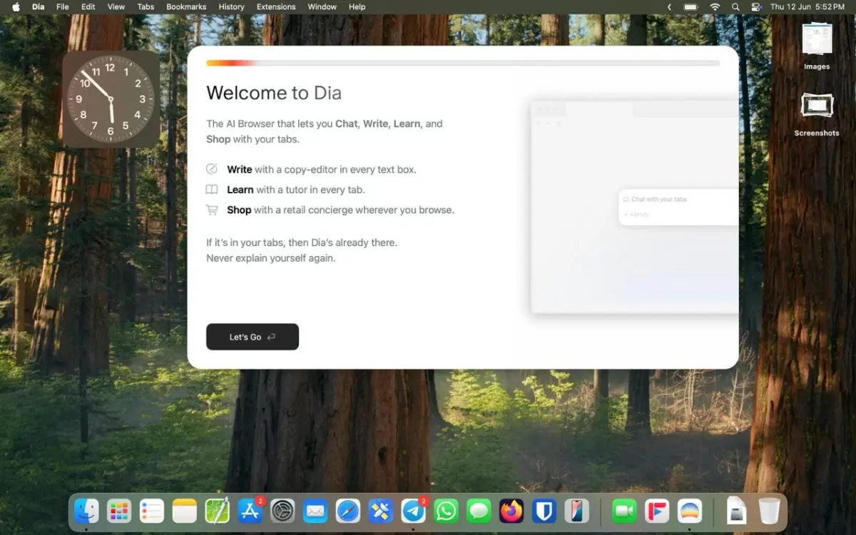Open Launchpad from the dock
This screenshot has height=535, width=856.
click(x=119, y=511)
